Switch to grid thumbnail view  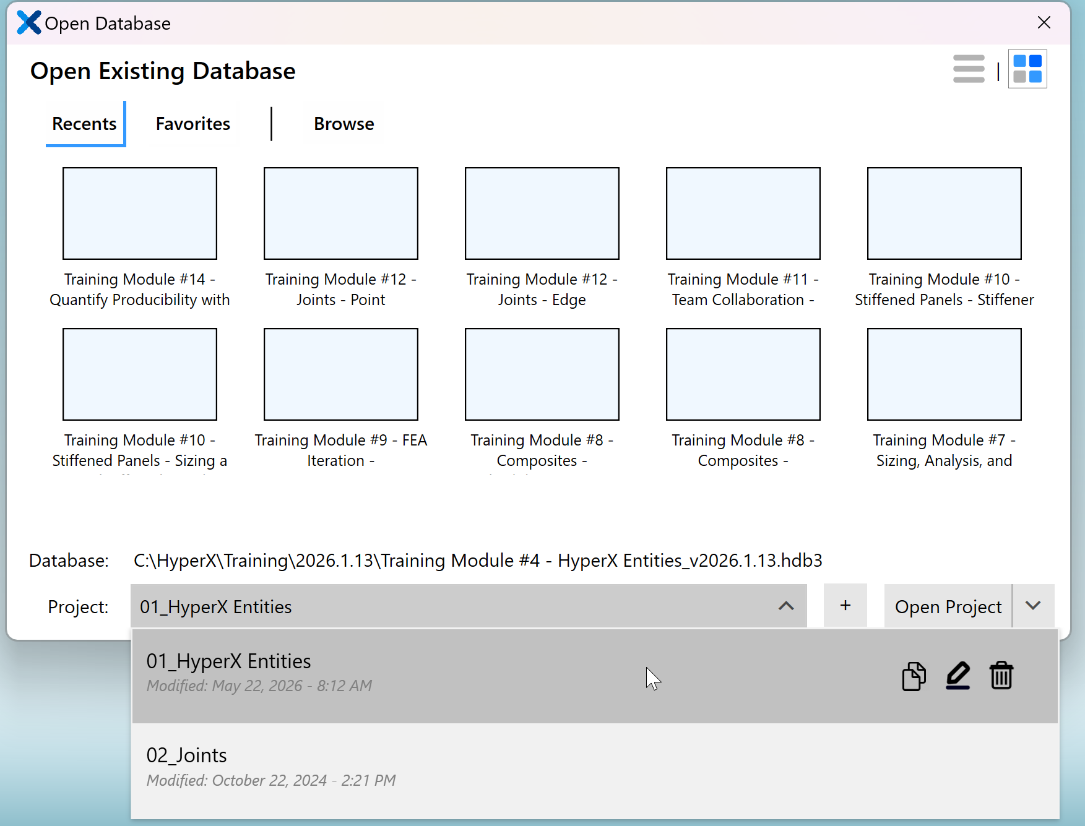coord(1027,69)
